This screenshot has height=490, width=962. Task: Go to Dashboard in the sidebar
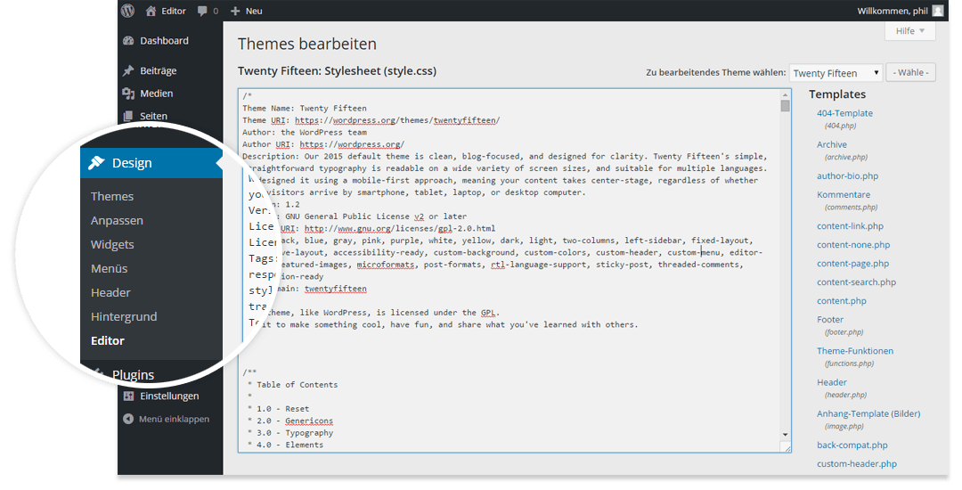pyautogui.click(x=164, y=40)
